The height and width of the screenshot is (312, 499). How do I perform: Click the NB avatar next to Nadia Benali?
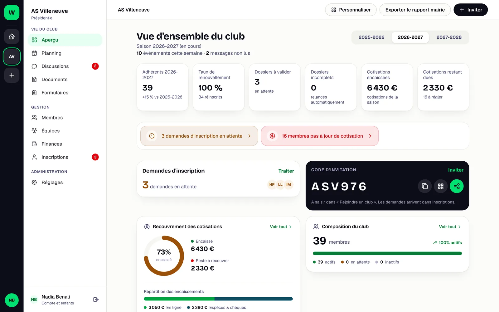(34, 300)
